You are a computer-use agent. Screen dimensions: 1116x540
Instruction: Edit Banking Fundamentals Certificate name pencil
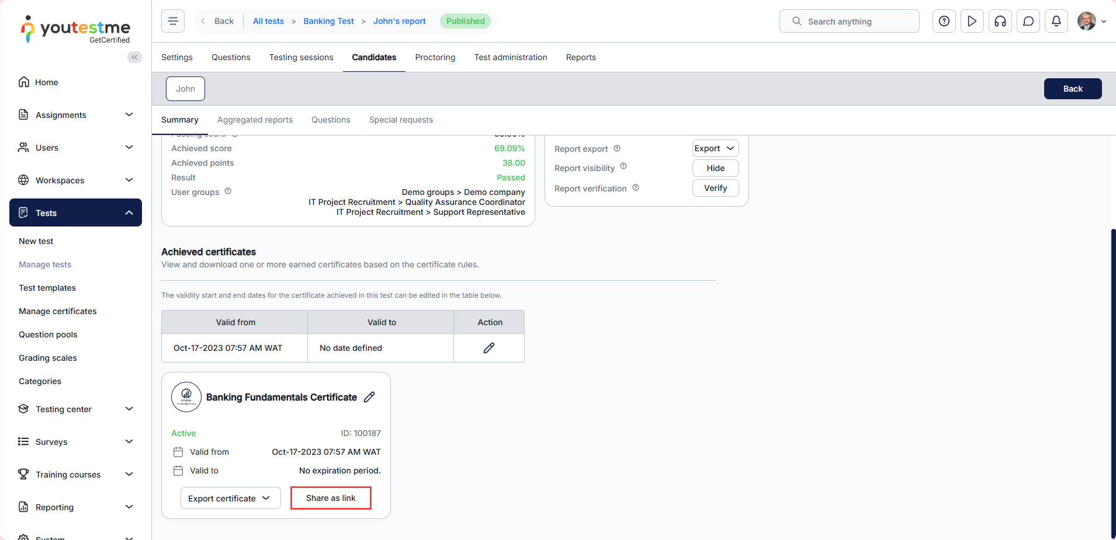click(369, 397)
